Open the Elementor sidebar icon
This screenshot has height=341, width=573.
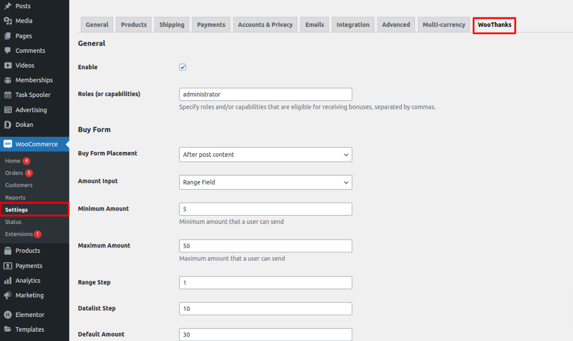click(x=7, y=314)
